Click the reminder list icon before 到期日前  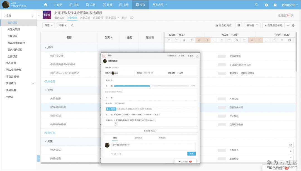[x=107, y=115]
